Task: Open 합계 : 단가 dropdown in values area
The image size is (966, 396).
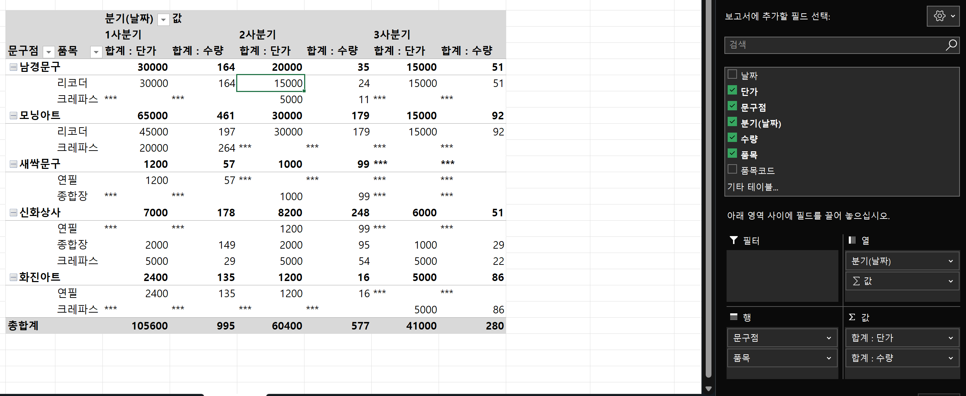Action: pyautogui.click(x=950, y=338)
